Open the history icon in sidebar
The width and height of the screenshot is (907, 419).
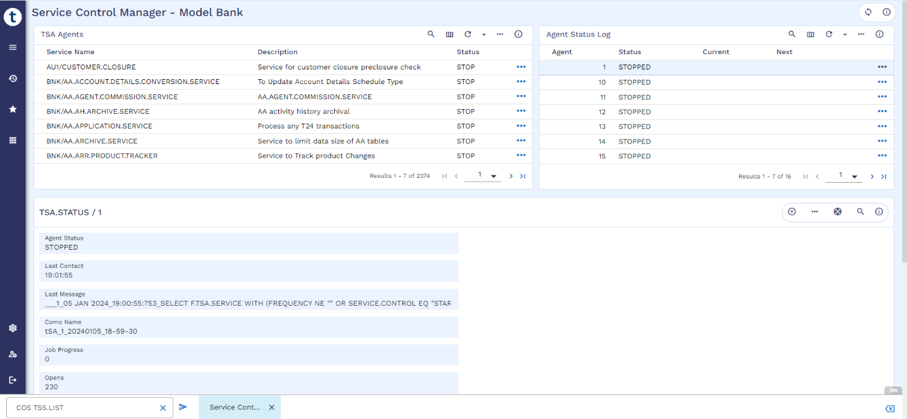[x=13, y=79]
